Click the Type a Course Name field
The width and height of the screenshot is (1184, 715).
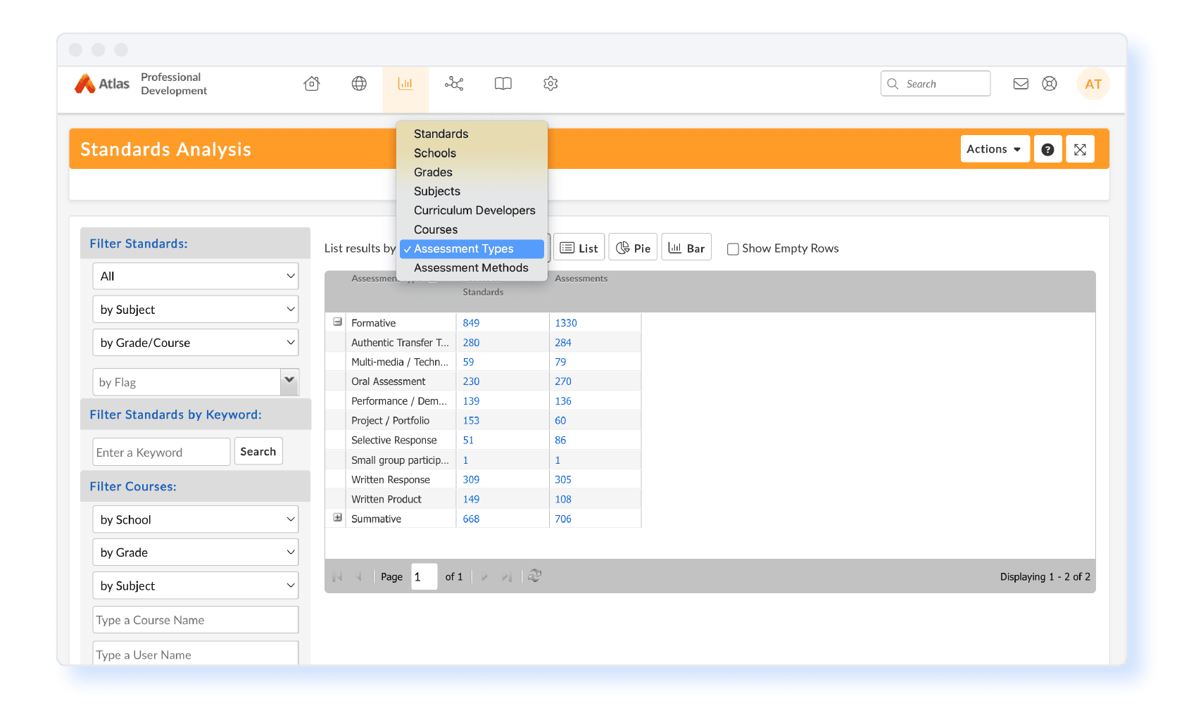196,620
